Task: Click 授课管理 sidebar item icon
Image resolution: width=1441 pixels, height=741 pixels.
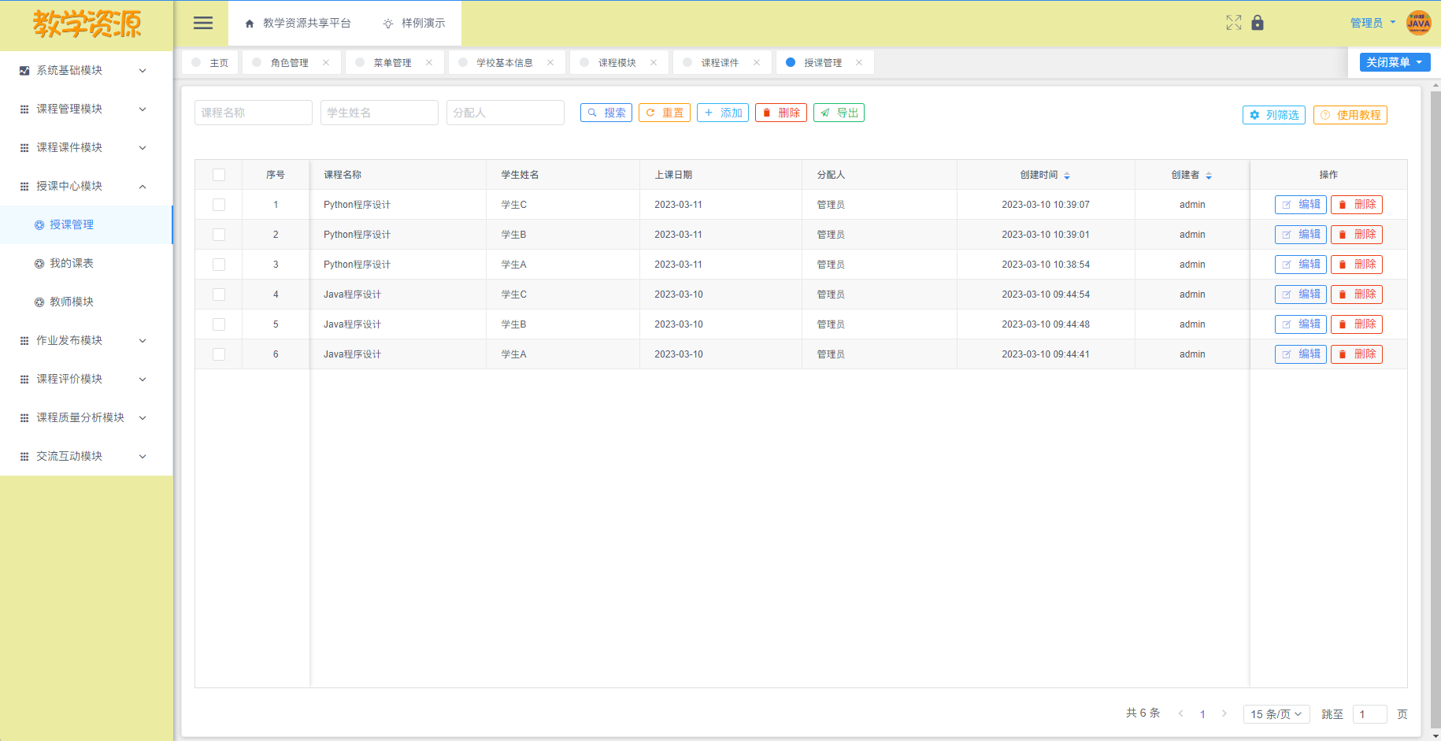Action: coord(39,225)
